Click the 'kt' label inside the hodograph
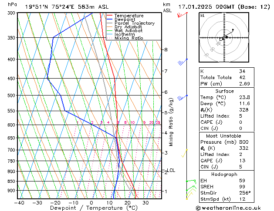 point(203,16)
